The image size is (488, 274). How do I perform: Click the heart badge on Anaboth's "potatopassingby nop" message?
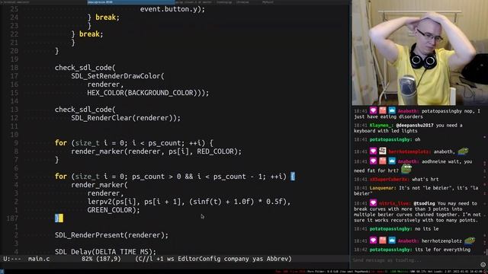click(x=373, y=110)
